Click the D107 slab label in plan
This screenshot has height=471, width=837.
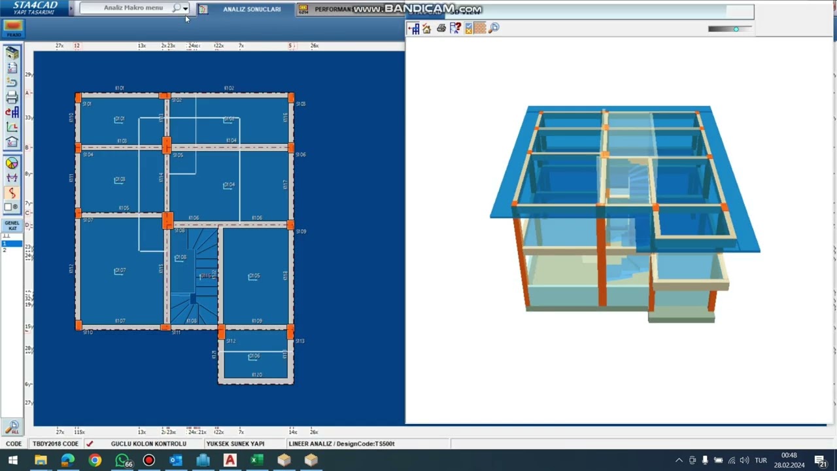click(120, 270)
